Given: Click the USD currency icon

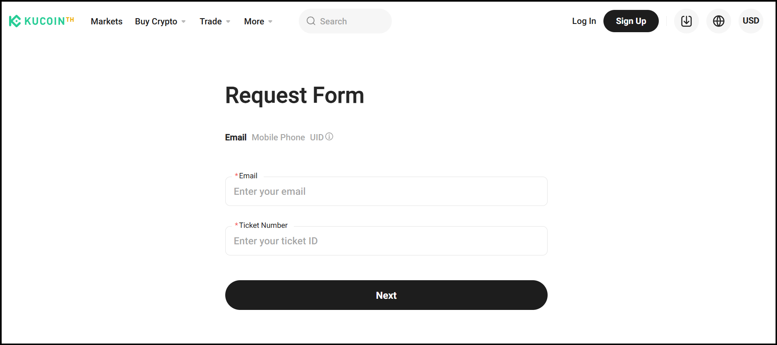Looking at the screenshot, I should [x=751, y=21].
